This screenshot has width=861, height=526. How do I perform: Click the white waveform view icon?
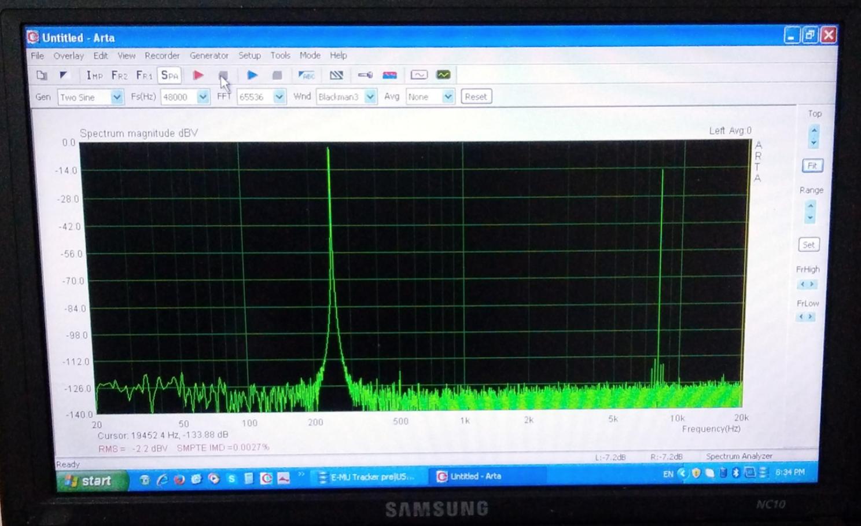419,75
